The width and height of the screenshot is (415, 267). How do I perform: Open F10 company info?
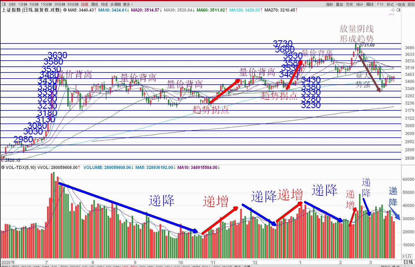click(380, 4)
